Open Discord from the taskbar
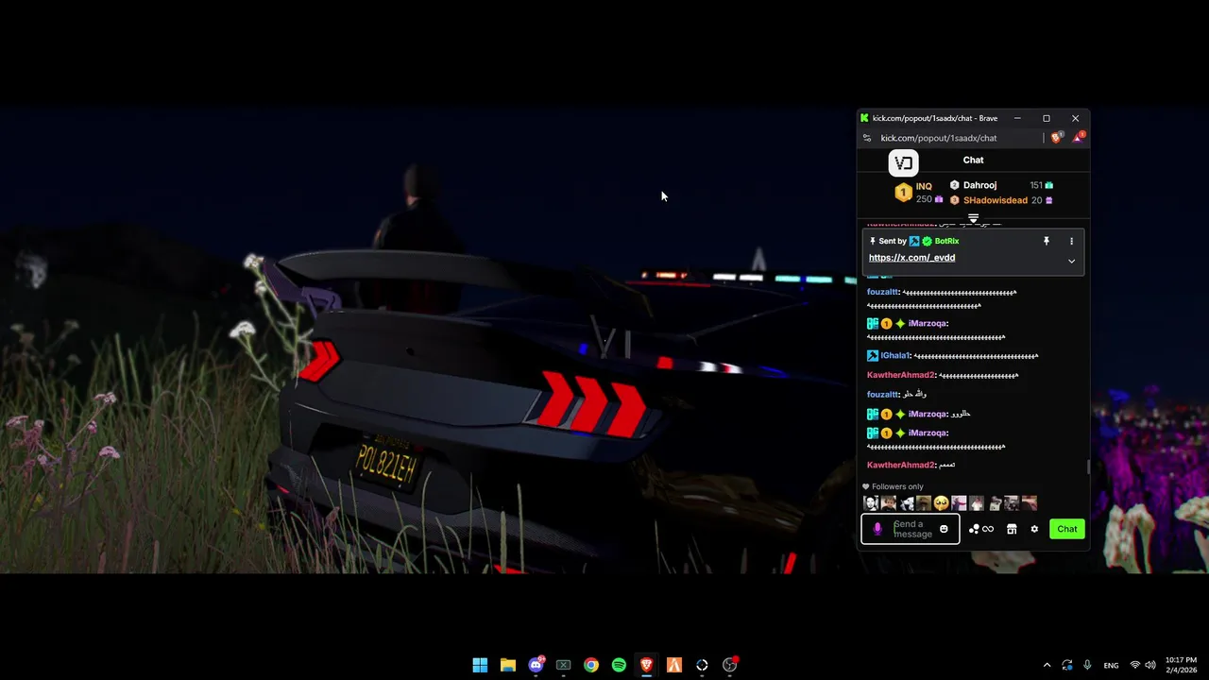Image resolution: width=1209 pixels, height=680 pixels. pos(536,665)
